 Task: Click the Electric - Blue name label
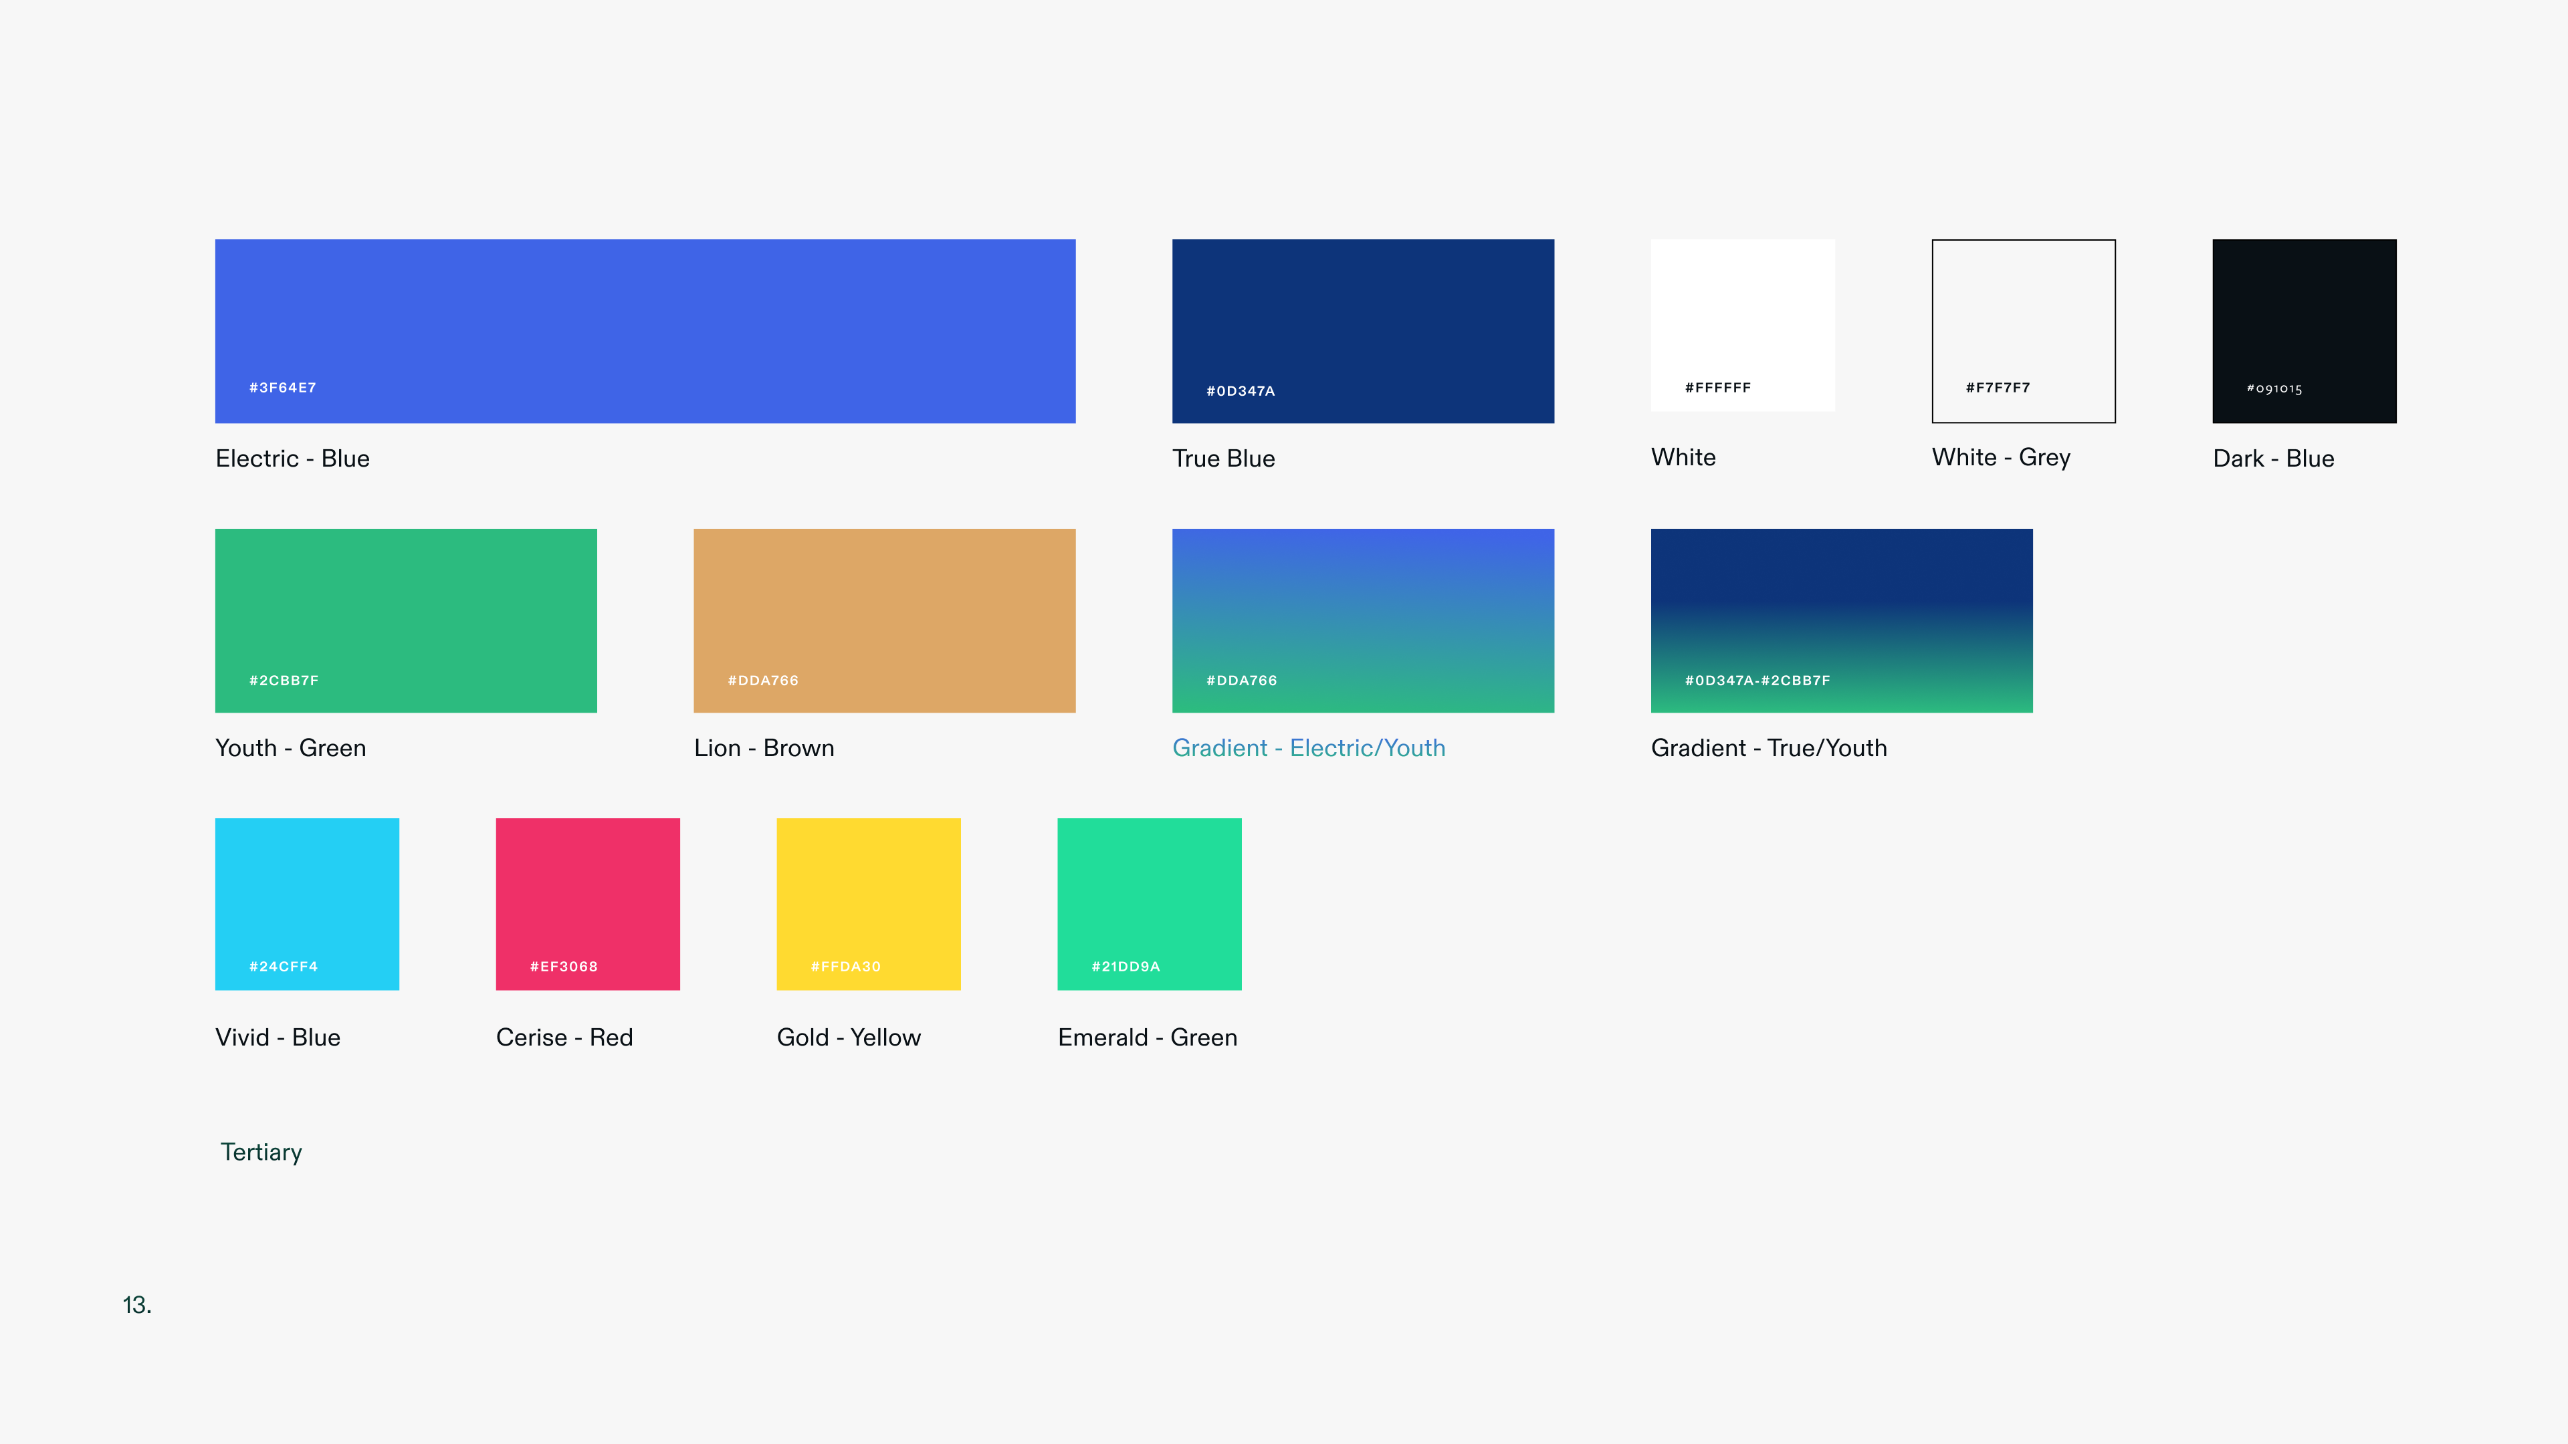point(292,459)
